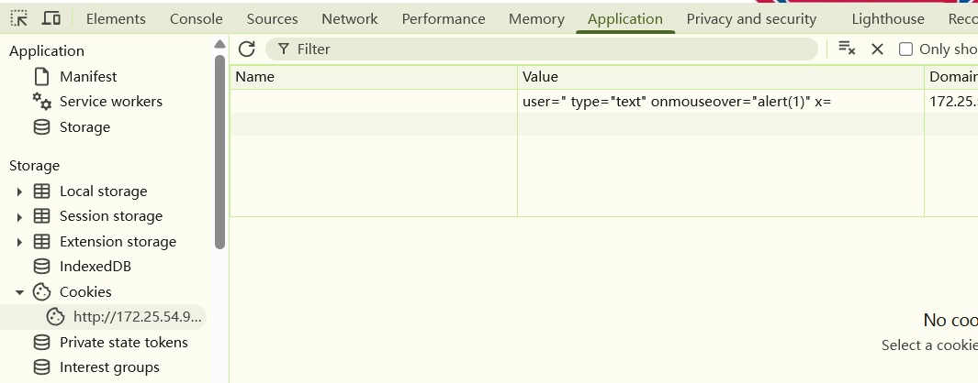Select the http://172.25.54.9 cookie origin

tap(138, 317)
